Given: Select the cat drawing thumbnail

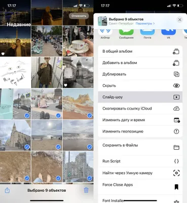Looking at the screenshot, I should (15, 73).
